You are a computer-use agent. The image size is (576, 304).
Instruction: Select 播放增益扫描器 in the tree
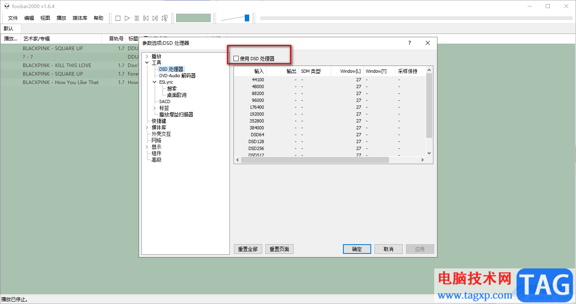tap(176, 114)
